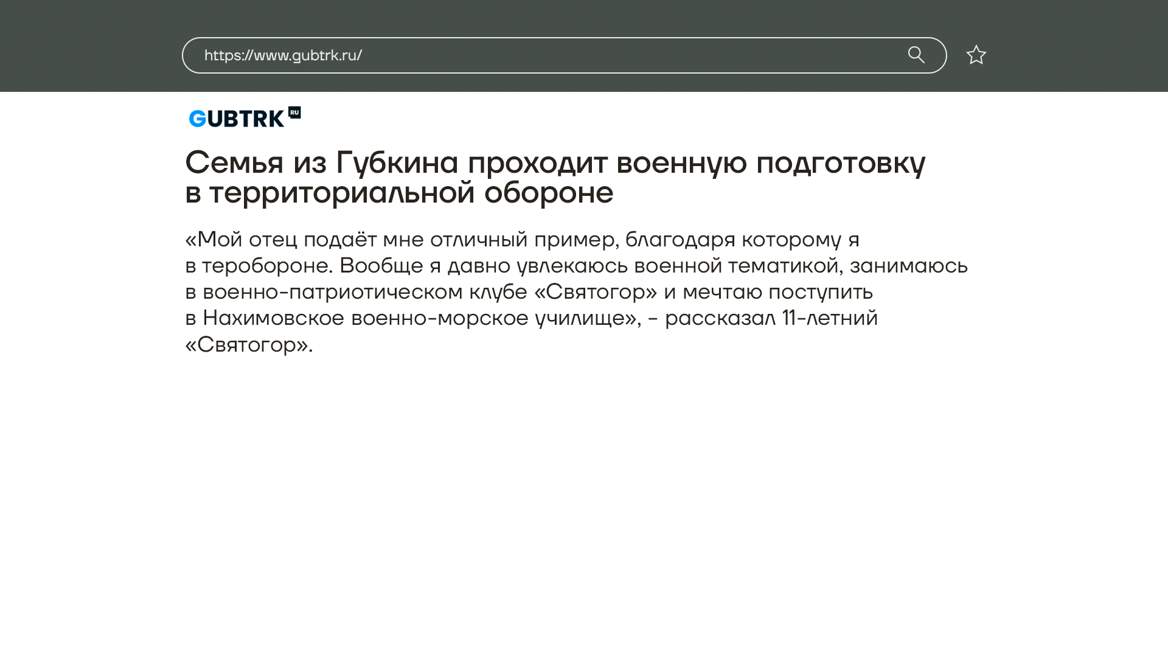Viewport: 1168px width, 657px height.
Task: Click «Святогор» in the club name line
Action: click(596, 292)
